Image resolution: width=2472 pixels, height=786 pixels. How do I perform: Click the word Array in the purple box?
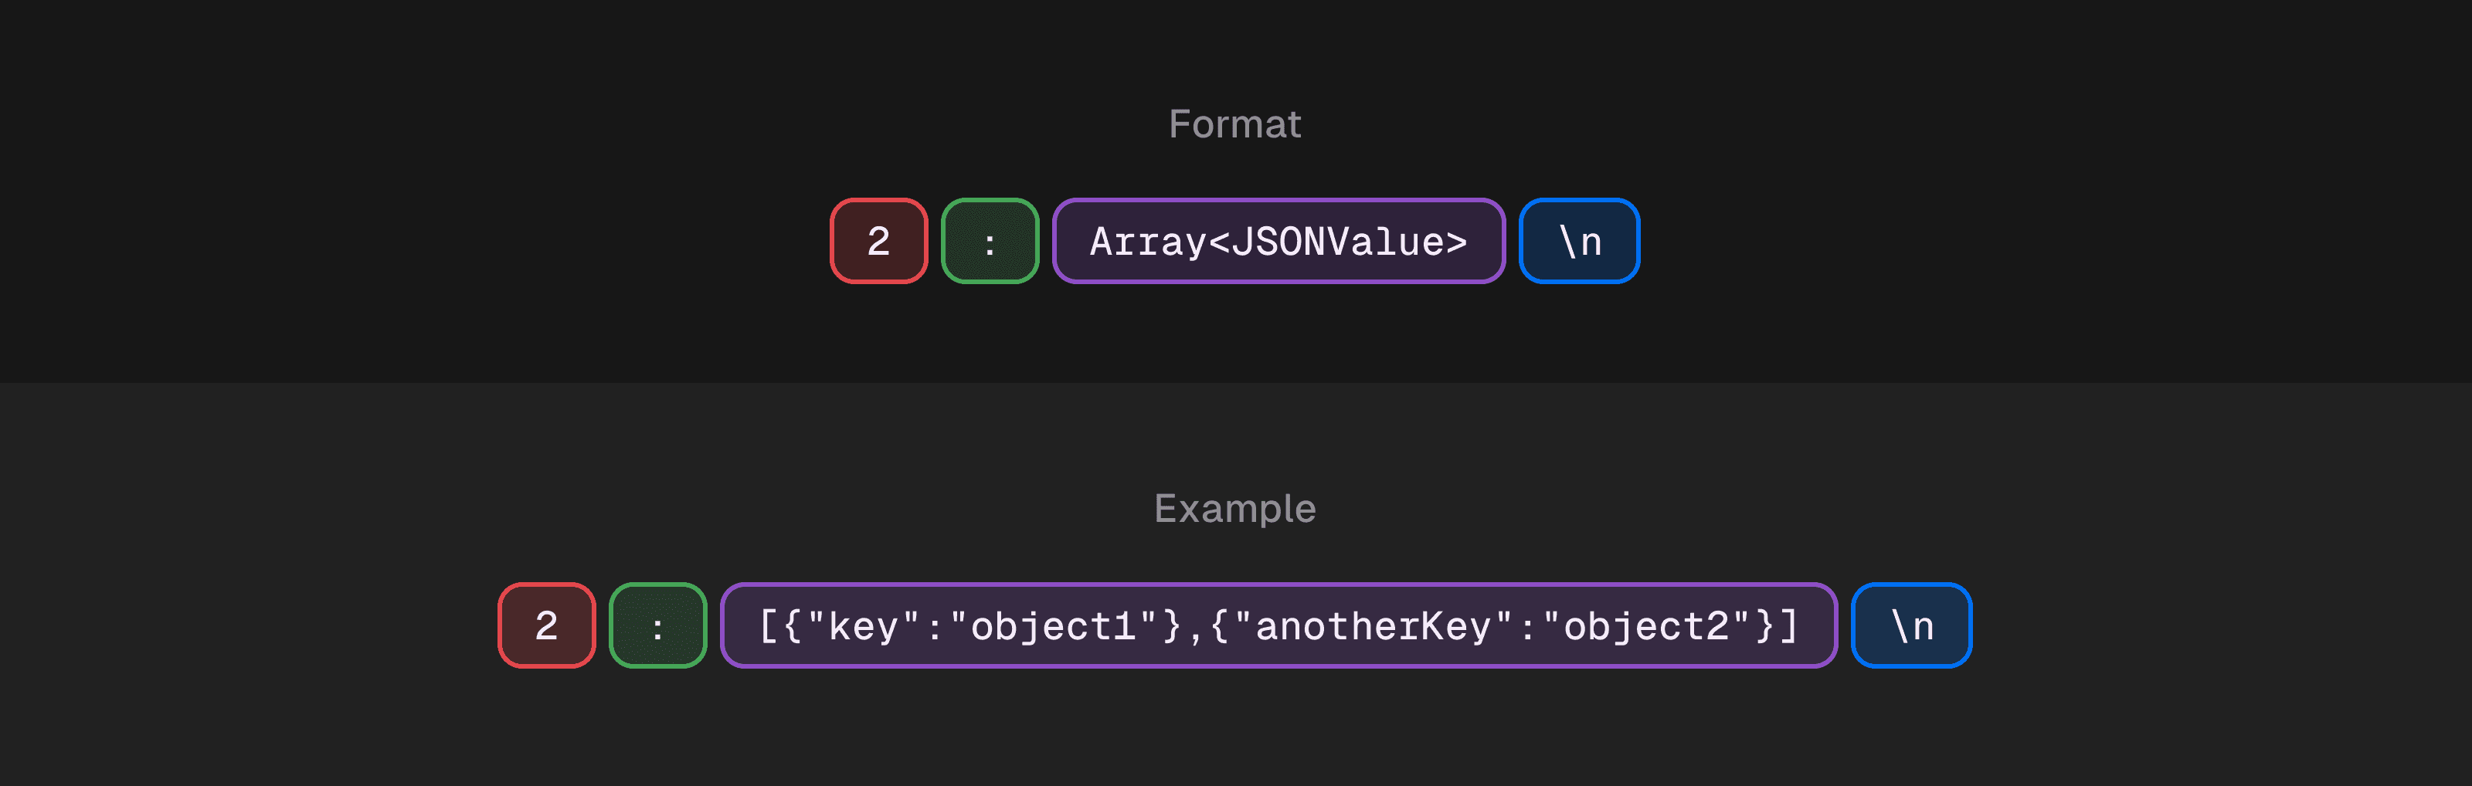(1148, 242)
